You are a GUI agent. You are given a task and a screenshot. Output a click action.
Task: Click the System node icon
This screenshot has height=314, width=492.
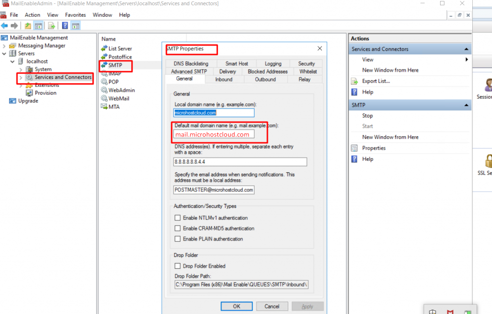29,69
